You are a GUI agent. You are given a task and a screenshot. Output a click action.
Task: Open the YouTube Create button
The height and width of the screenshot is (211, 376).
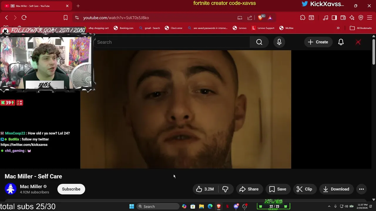click(318, 42)
